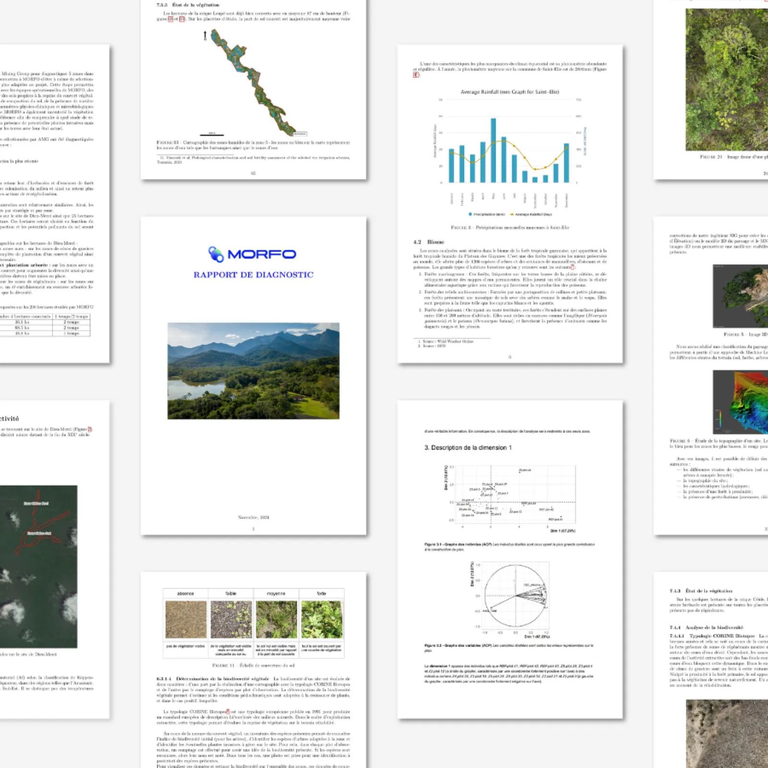768x768 pixels.
Task: Follow the red figure reference in the rainfall paragraph
Action: click(x=416, y=75)
